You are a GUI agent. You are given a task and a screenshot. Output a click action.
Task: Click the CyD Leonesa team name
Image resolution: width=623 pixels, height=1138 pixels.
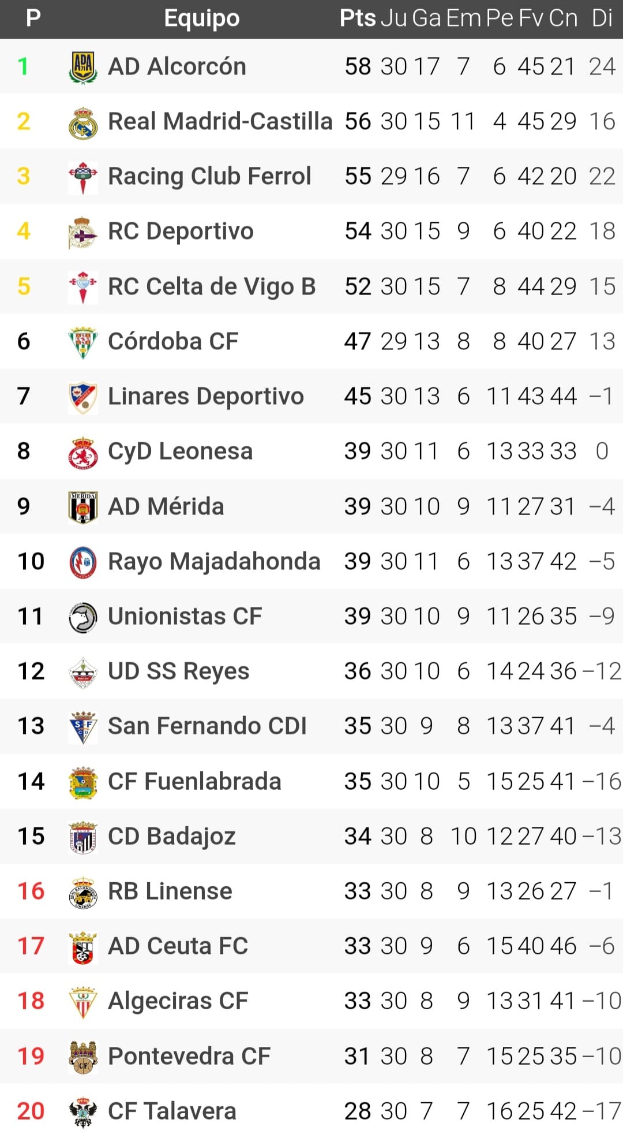tap(180, 452)
